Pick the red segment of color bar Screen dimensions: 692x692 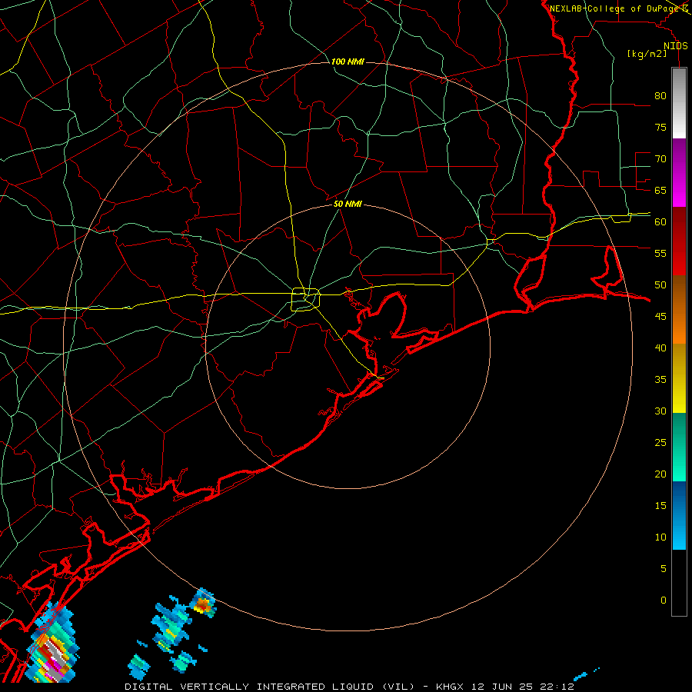click(x=679, y=241)
